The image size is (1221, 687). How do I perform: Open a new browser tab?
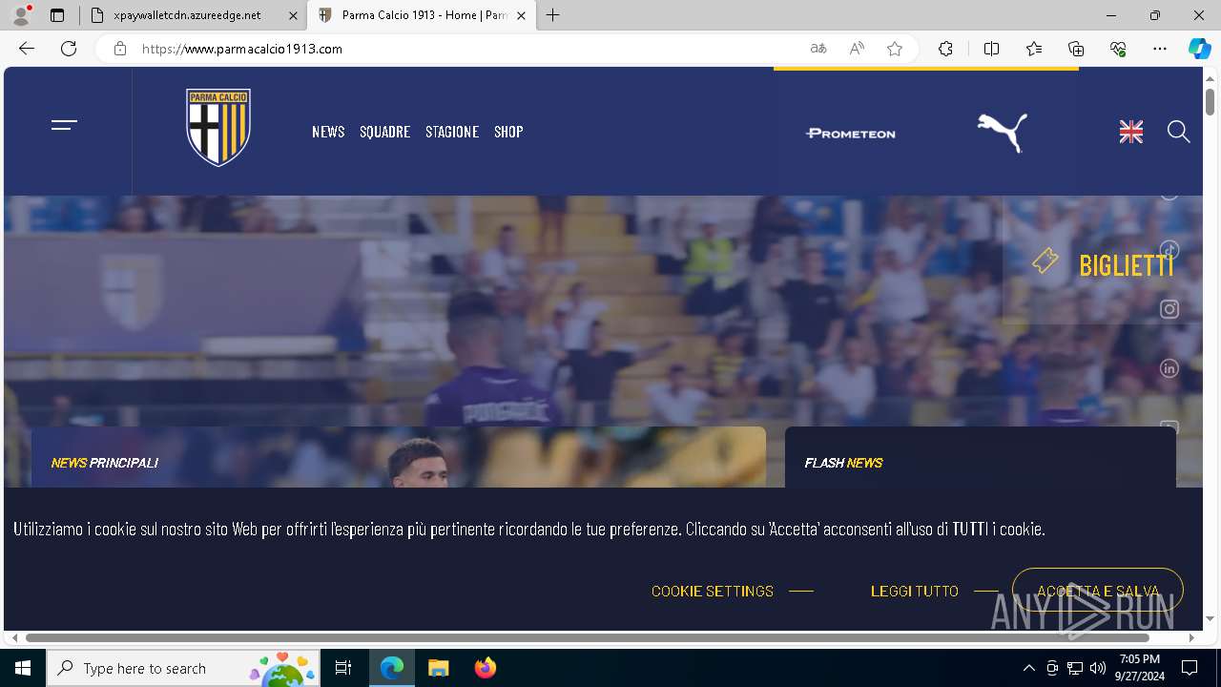click(553, 15)
